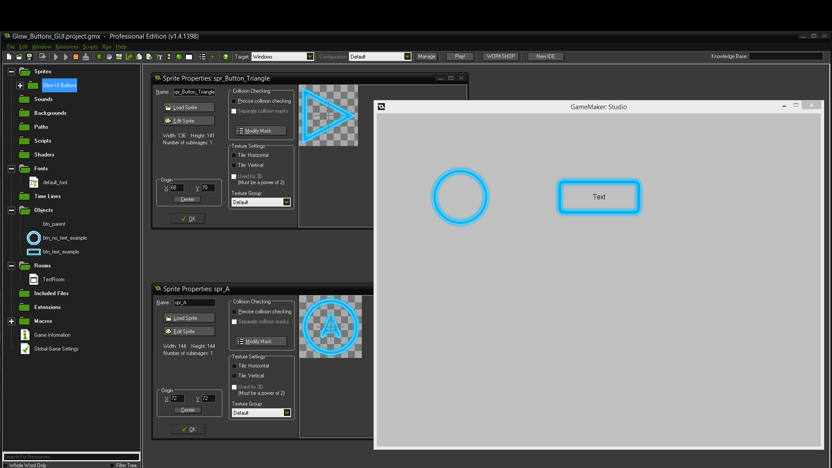Screen dimensions: 832x468
Task: Open Help via the question mark icon
Action: coord(226,56)
